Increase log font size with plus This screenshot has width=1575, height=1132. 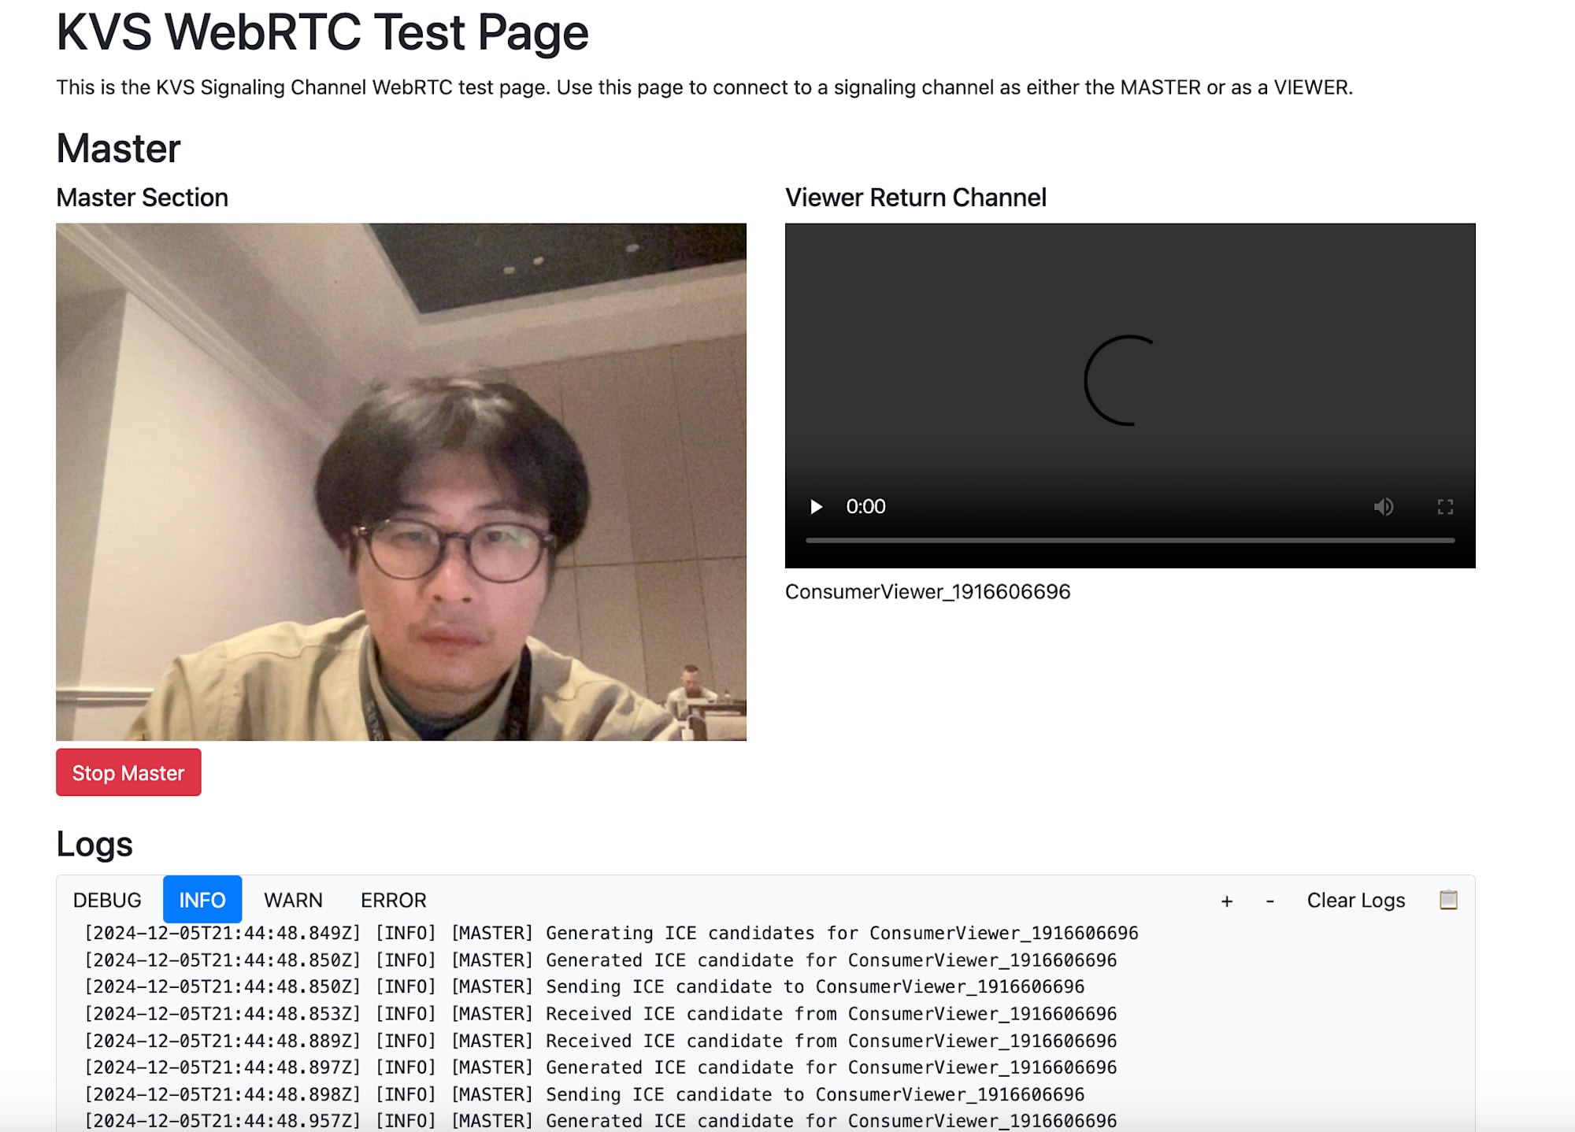(1227, 901)
